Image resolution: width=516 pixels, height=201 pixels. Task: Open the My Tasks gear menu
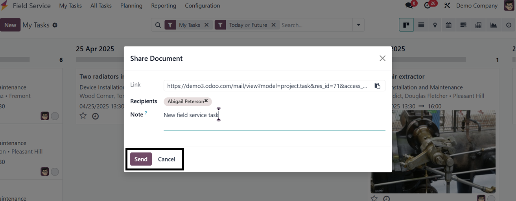[x=55, y=25]
